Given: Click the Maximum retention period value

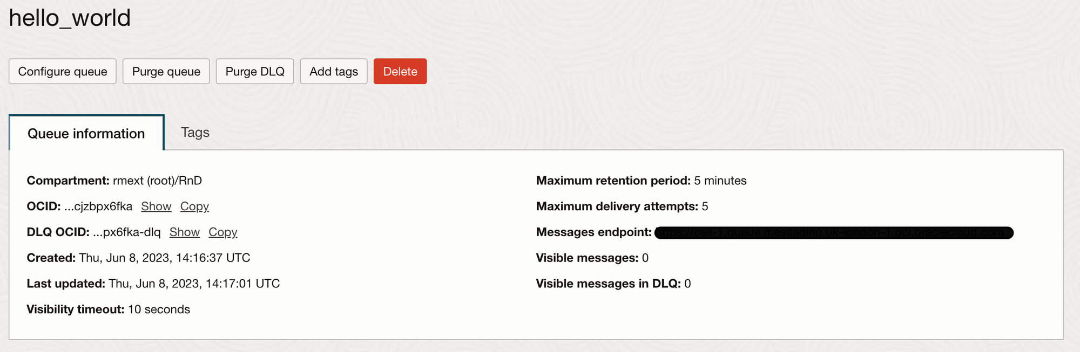Looking at the screenshot, I should (720, 181).
